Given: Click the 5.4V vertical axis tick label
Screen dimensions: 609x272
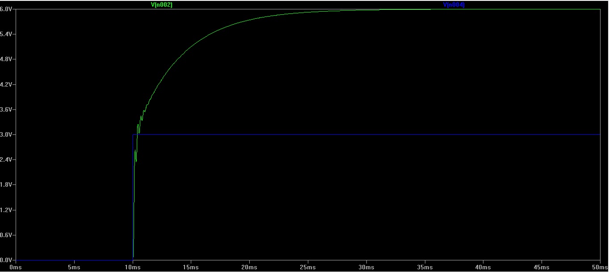Looking at the screenshot, I should (8, 34).
